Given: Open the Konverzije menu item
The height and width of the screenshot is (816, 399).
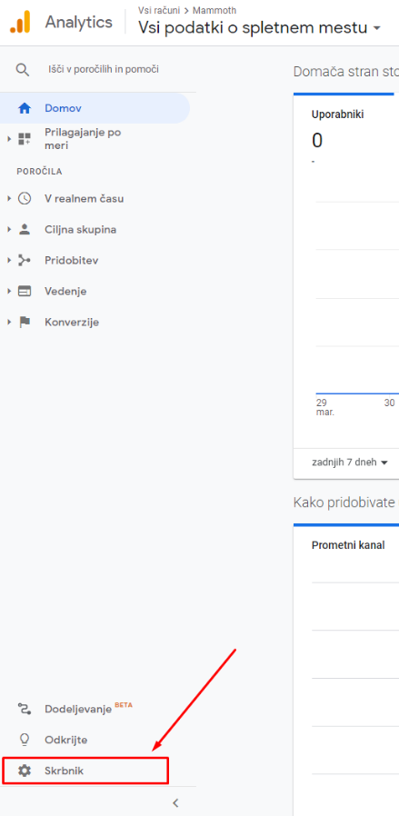Looking at the screenshot, I should 72,323.
